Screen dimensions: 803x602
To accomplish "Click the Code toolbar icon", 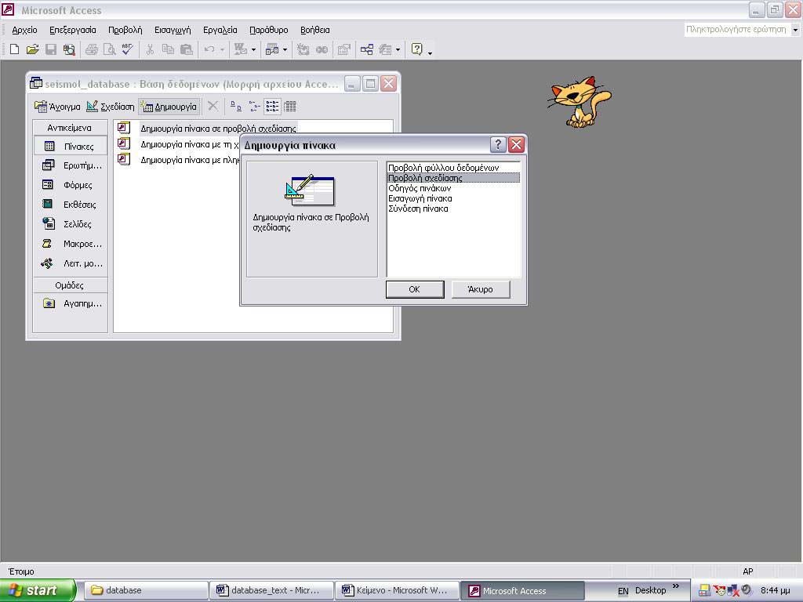I will point(303,49).
